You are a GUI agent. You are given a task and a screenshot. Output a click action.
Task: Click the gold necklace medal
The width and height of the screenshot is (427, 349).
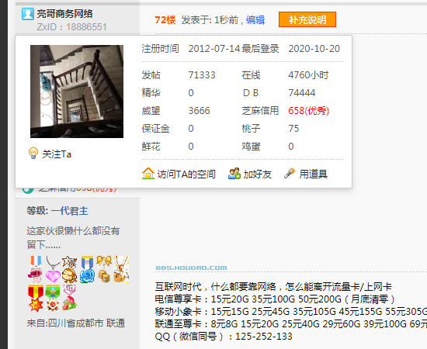click(121, 269)
